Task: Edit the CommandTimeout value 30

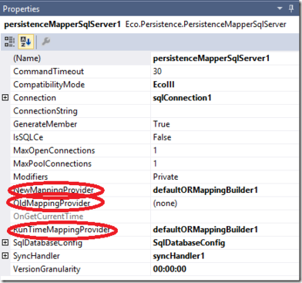Action: pyautogui.click(x=157, y=71)
